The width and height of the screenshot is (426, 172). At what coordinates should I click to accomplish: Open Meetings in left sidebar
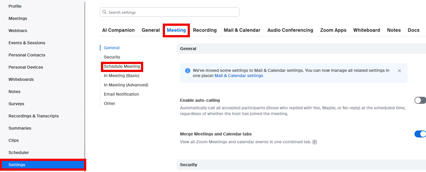[18, 19]
